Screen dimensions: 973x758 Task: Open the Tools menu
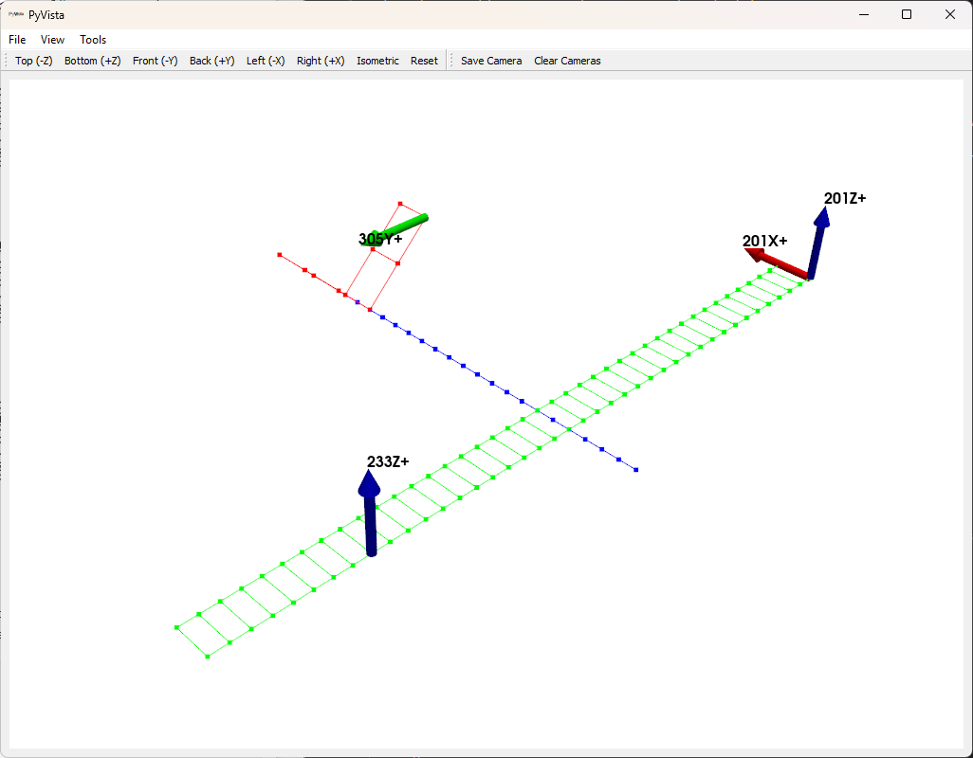(93, 40)
